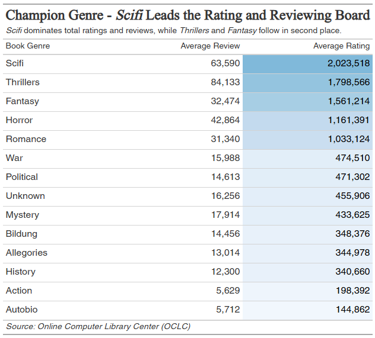Select the Allegories average review 13,014
This screenshot has height=338, width=375.
point(225,253)
